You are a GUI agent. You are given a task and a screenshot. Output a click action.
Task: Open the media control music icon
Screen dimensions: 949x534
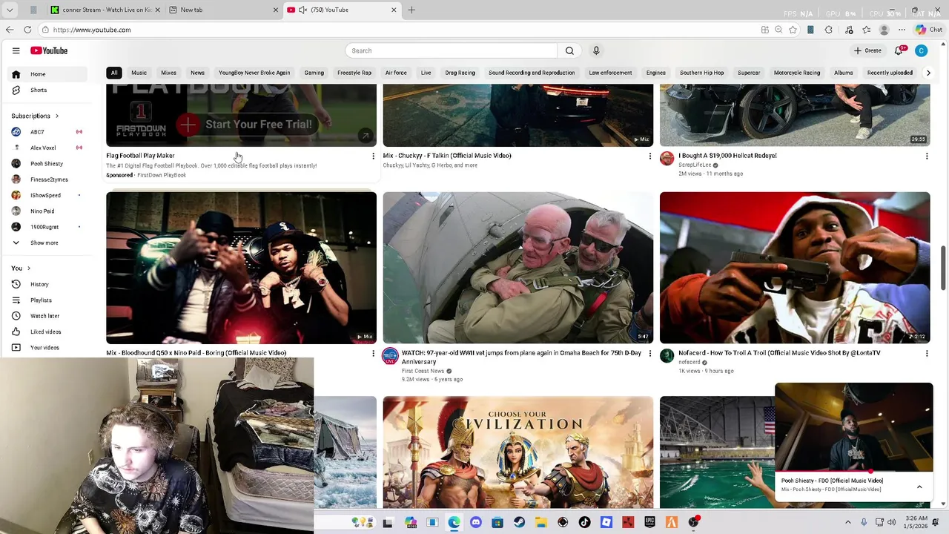pos(848,30)
